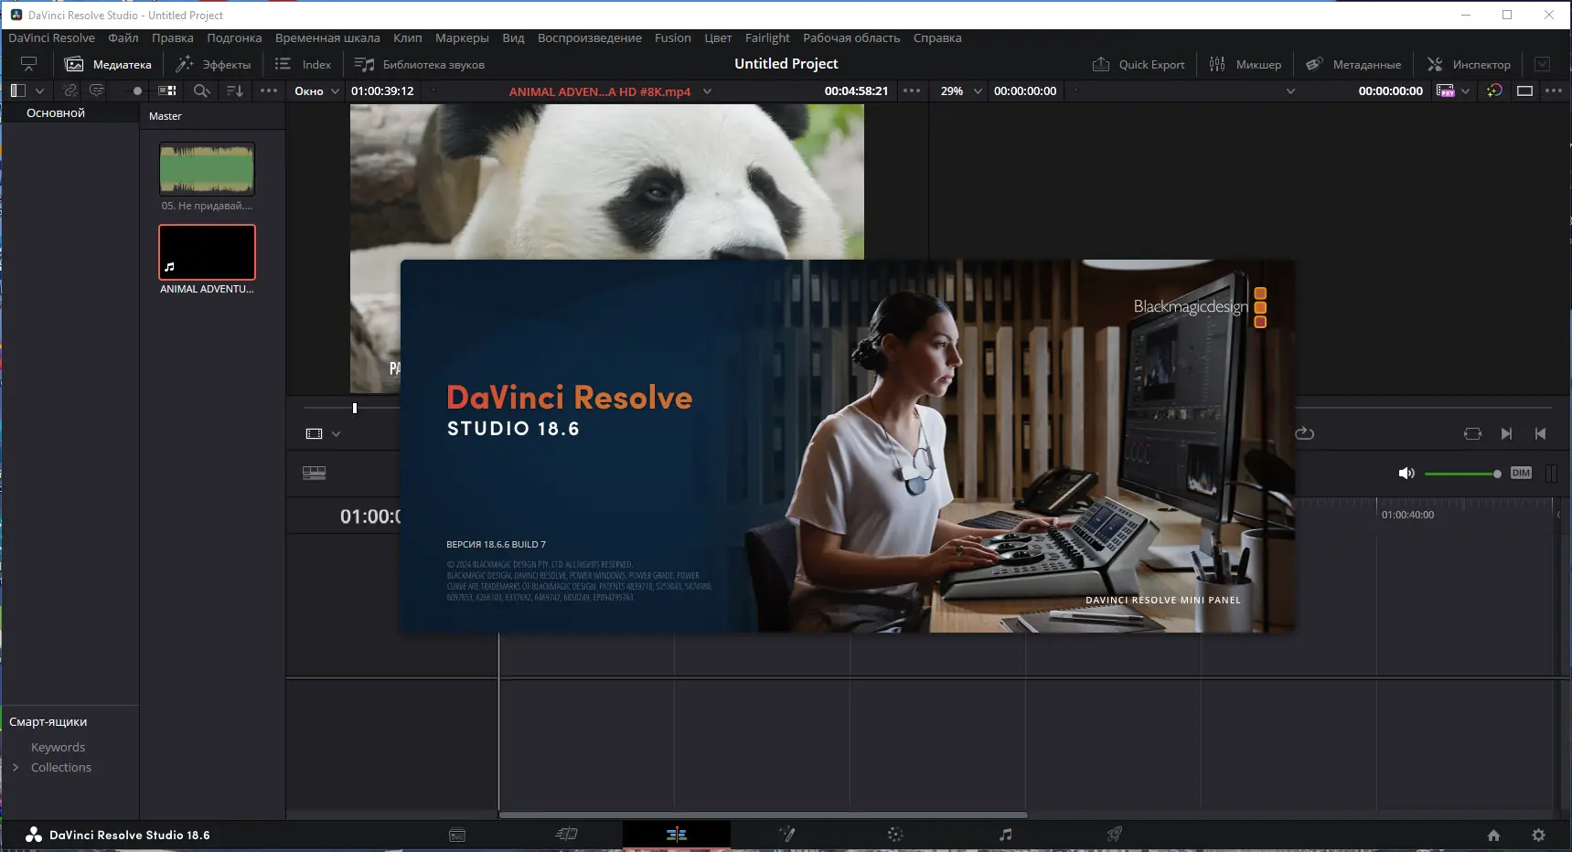The image size is (1572, 852).
Task: Switch to the Deliver page rocket icon
Action: tap(1114, 835)
